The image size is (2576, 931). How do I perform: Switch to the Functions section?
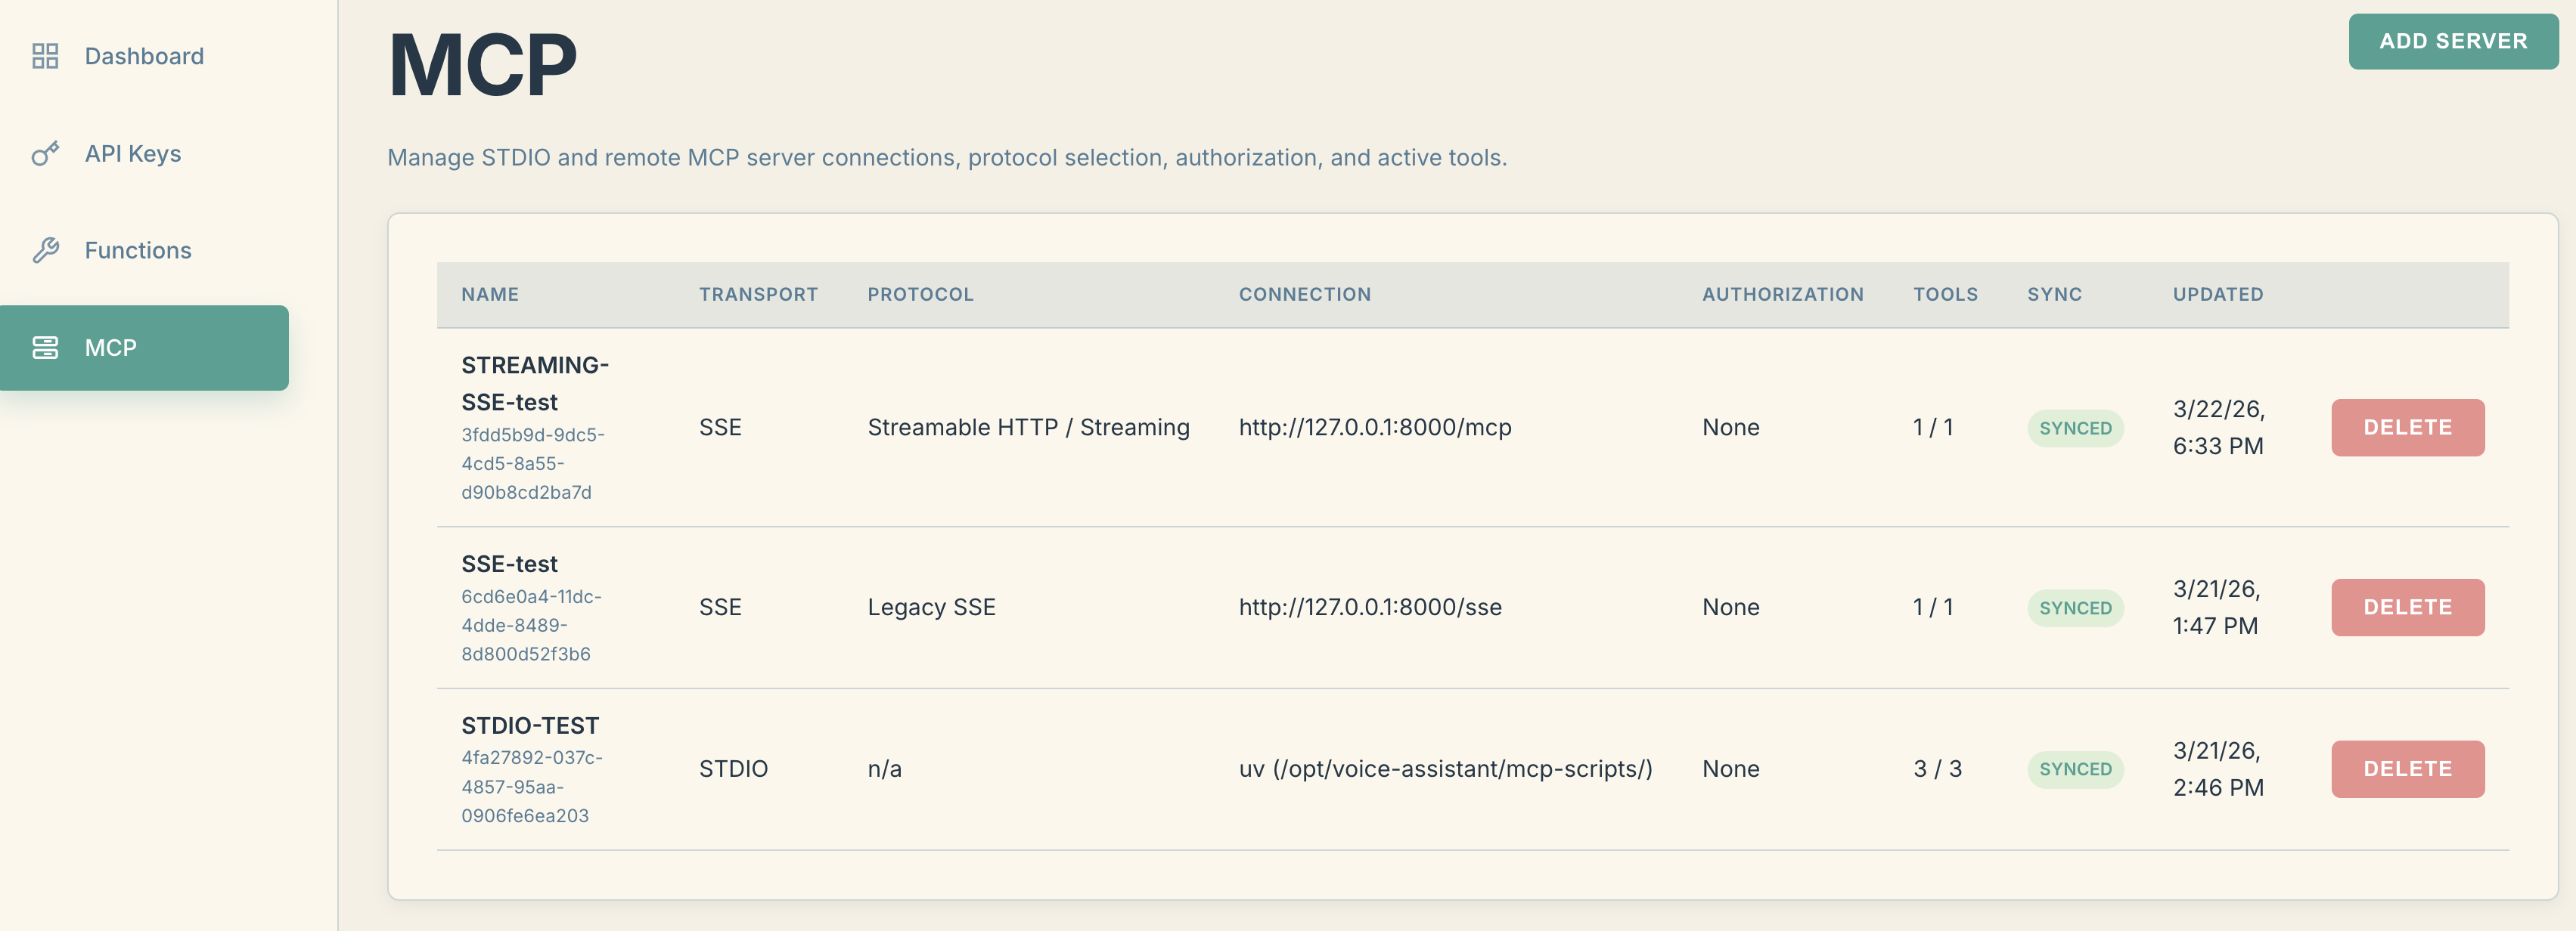click(137, 249)
